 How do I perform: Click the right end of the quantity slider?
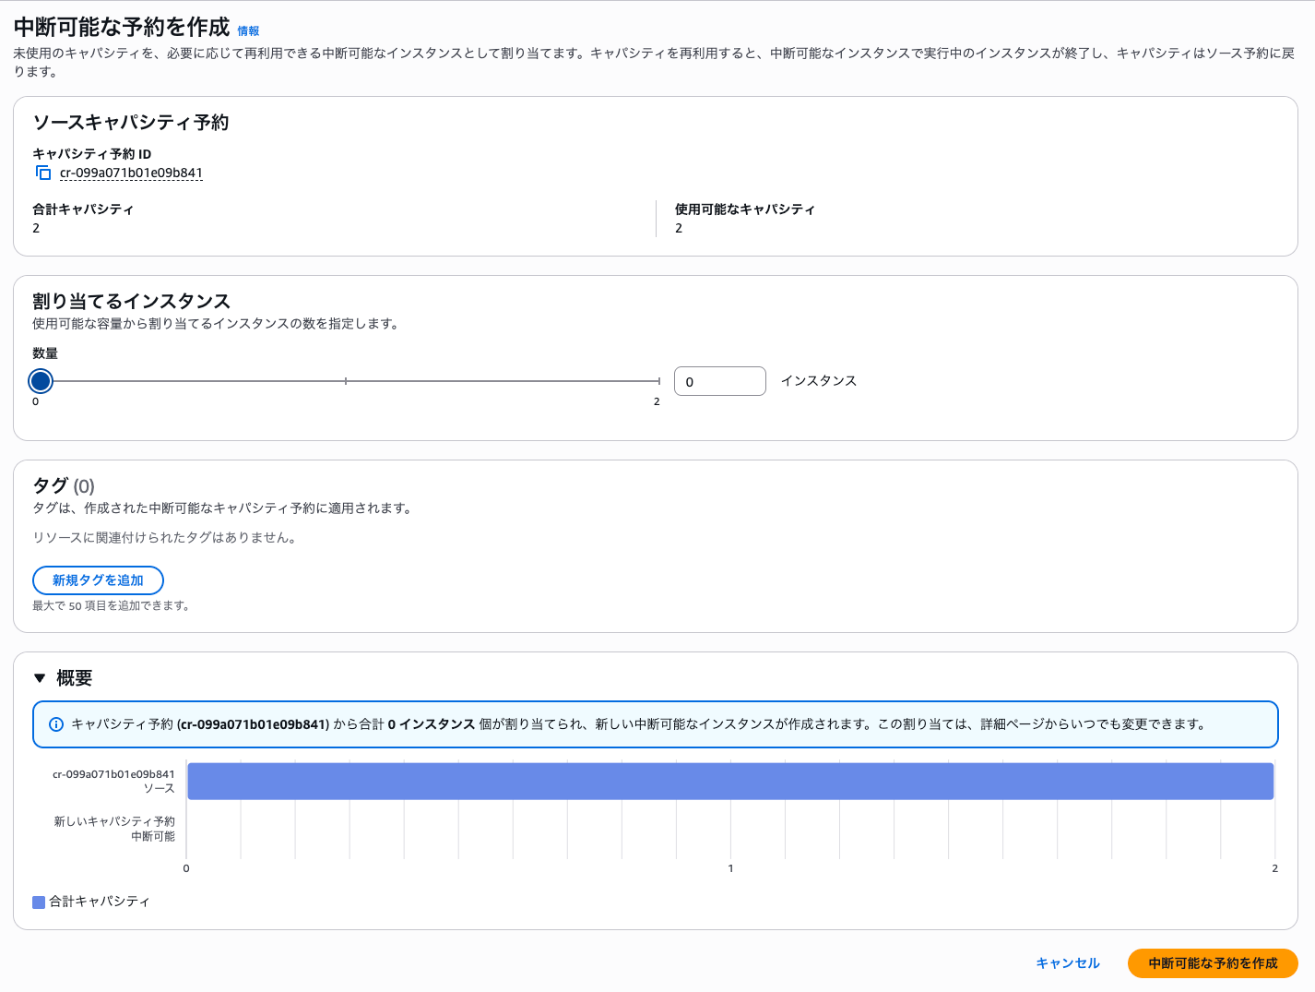click(x=657, y=380)
